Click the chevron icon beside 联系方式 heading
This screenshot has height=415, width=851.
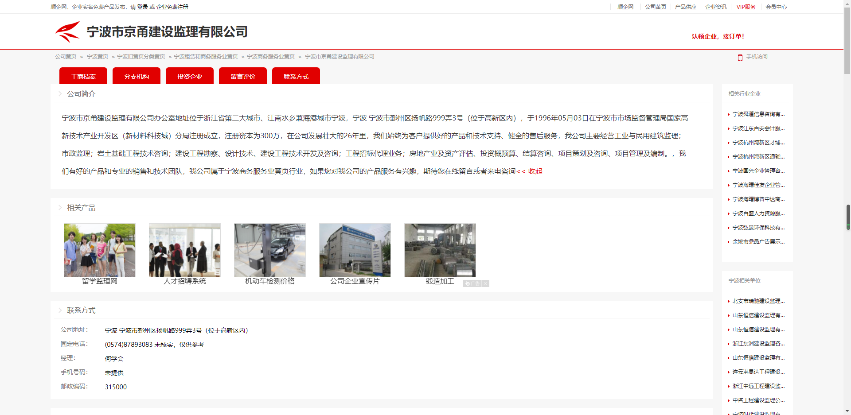click(60, 310)
